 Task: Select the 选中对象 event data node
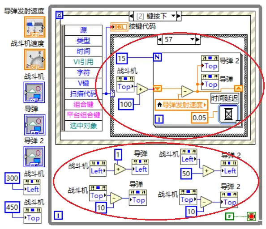(x=83, y=126)
